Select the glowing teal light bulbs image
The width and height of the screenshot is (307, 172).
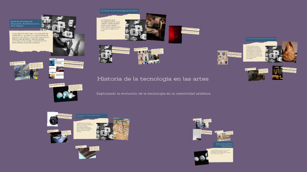(x=65, y=94)
